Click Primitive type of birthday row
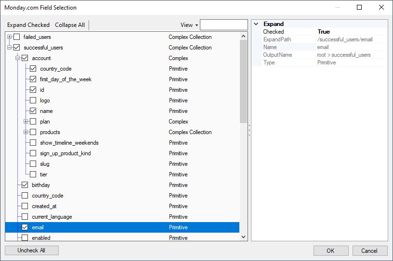This screenshot has height=261, width=393. click(x=178, y=185)
